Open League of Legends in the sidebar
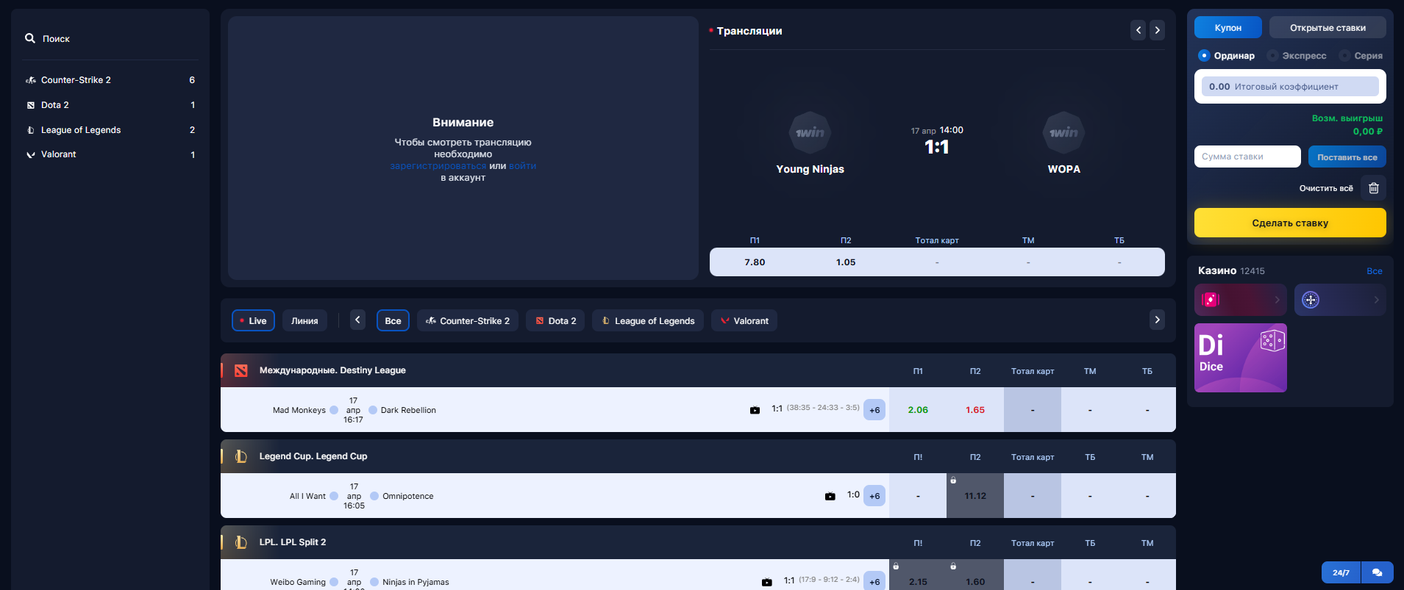Viewport: 1404px width, 590px height. [x=110, y=130]
